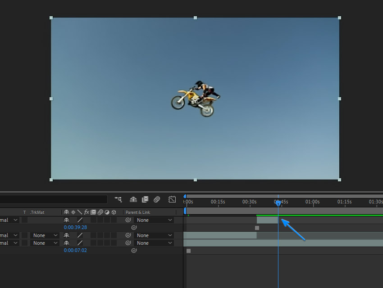
Task: Open the second layer's blending mode dropdown
Action: coord(9,235)
